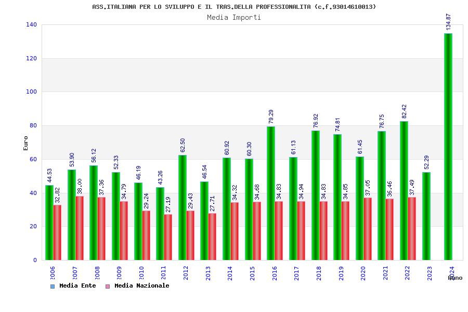The height and width of the screenshot is (312, 468).
Task: Click the value label 61.45
Action: (360, 147)
